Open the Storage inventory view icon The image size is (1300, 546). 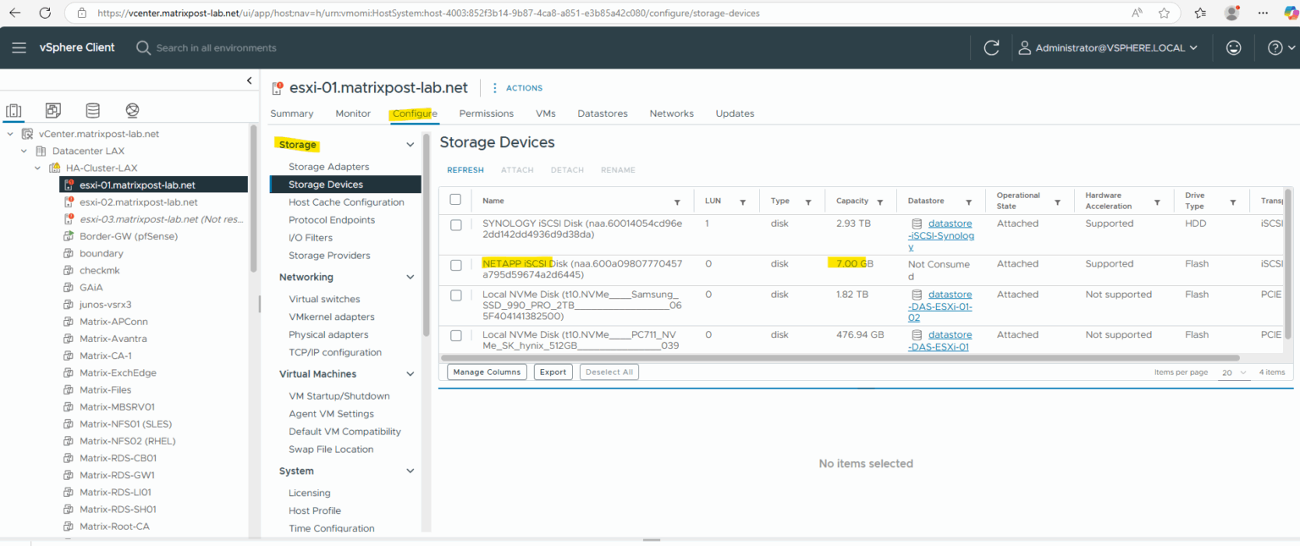tap(92, 110)
